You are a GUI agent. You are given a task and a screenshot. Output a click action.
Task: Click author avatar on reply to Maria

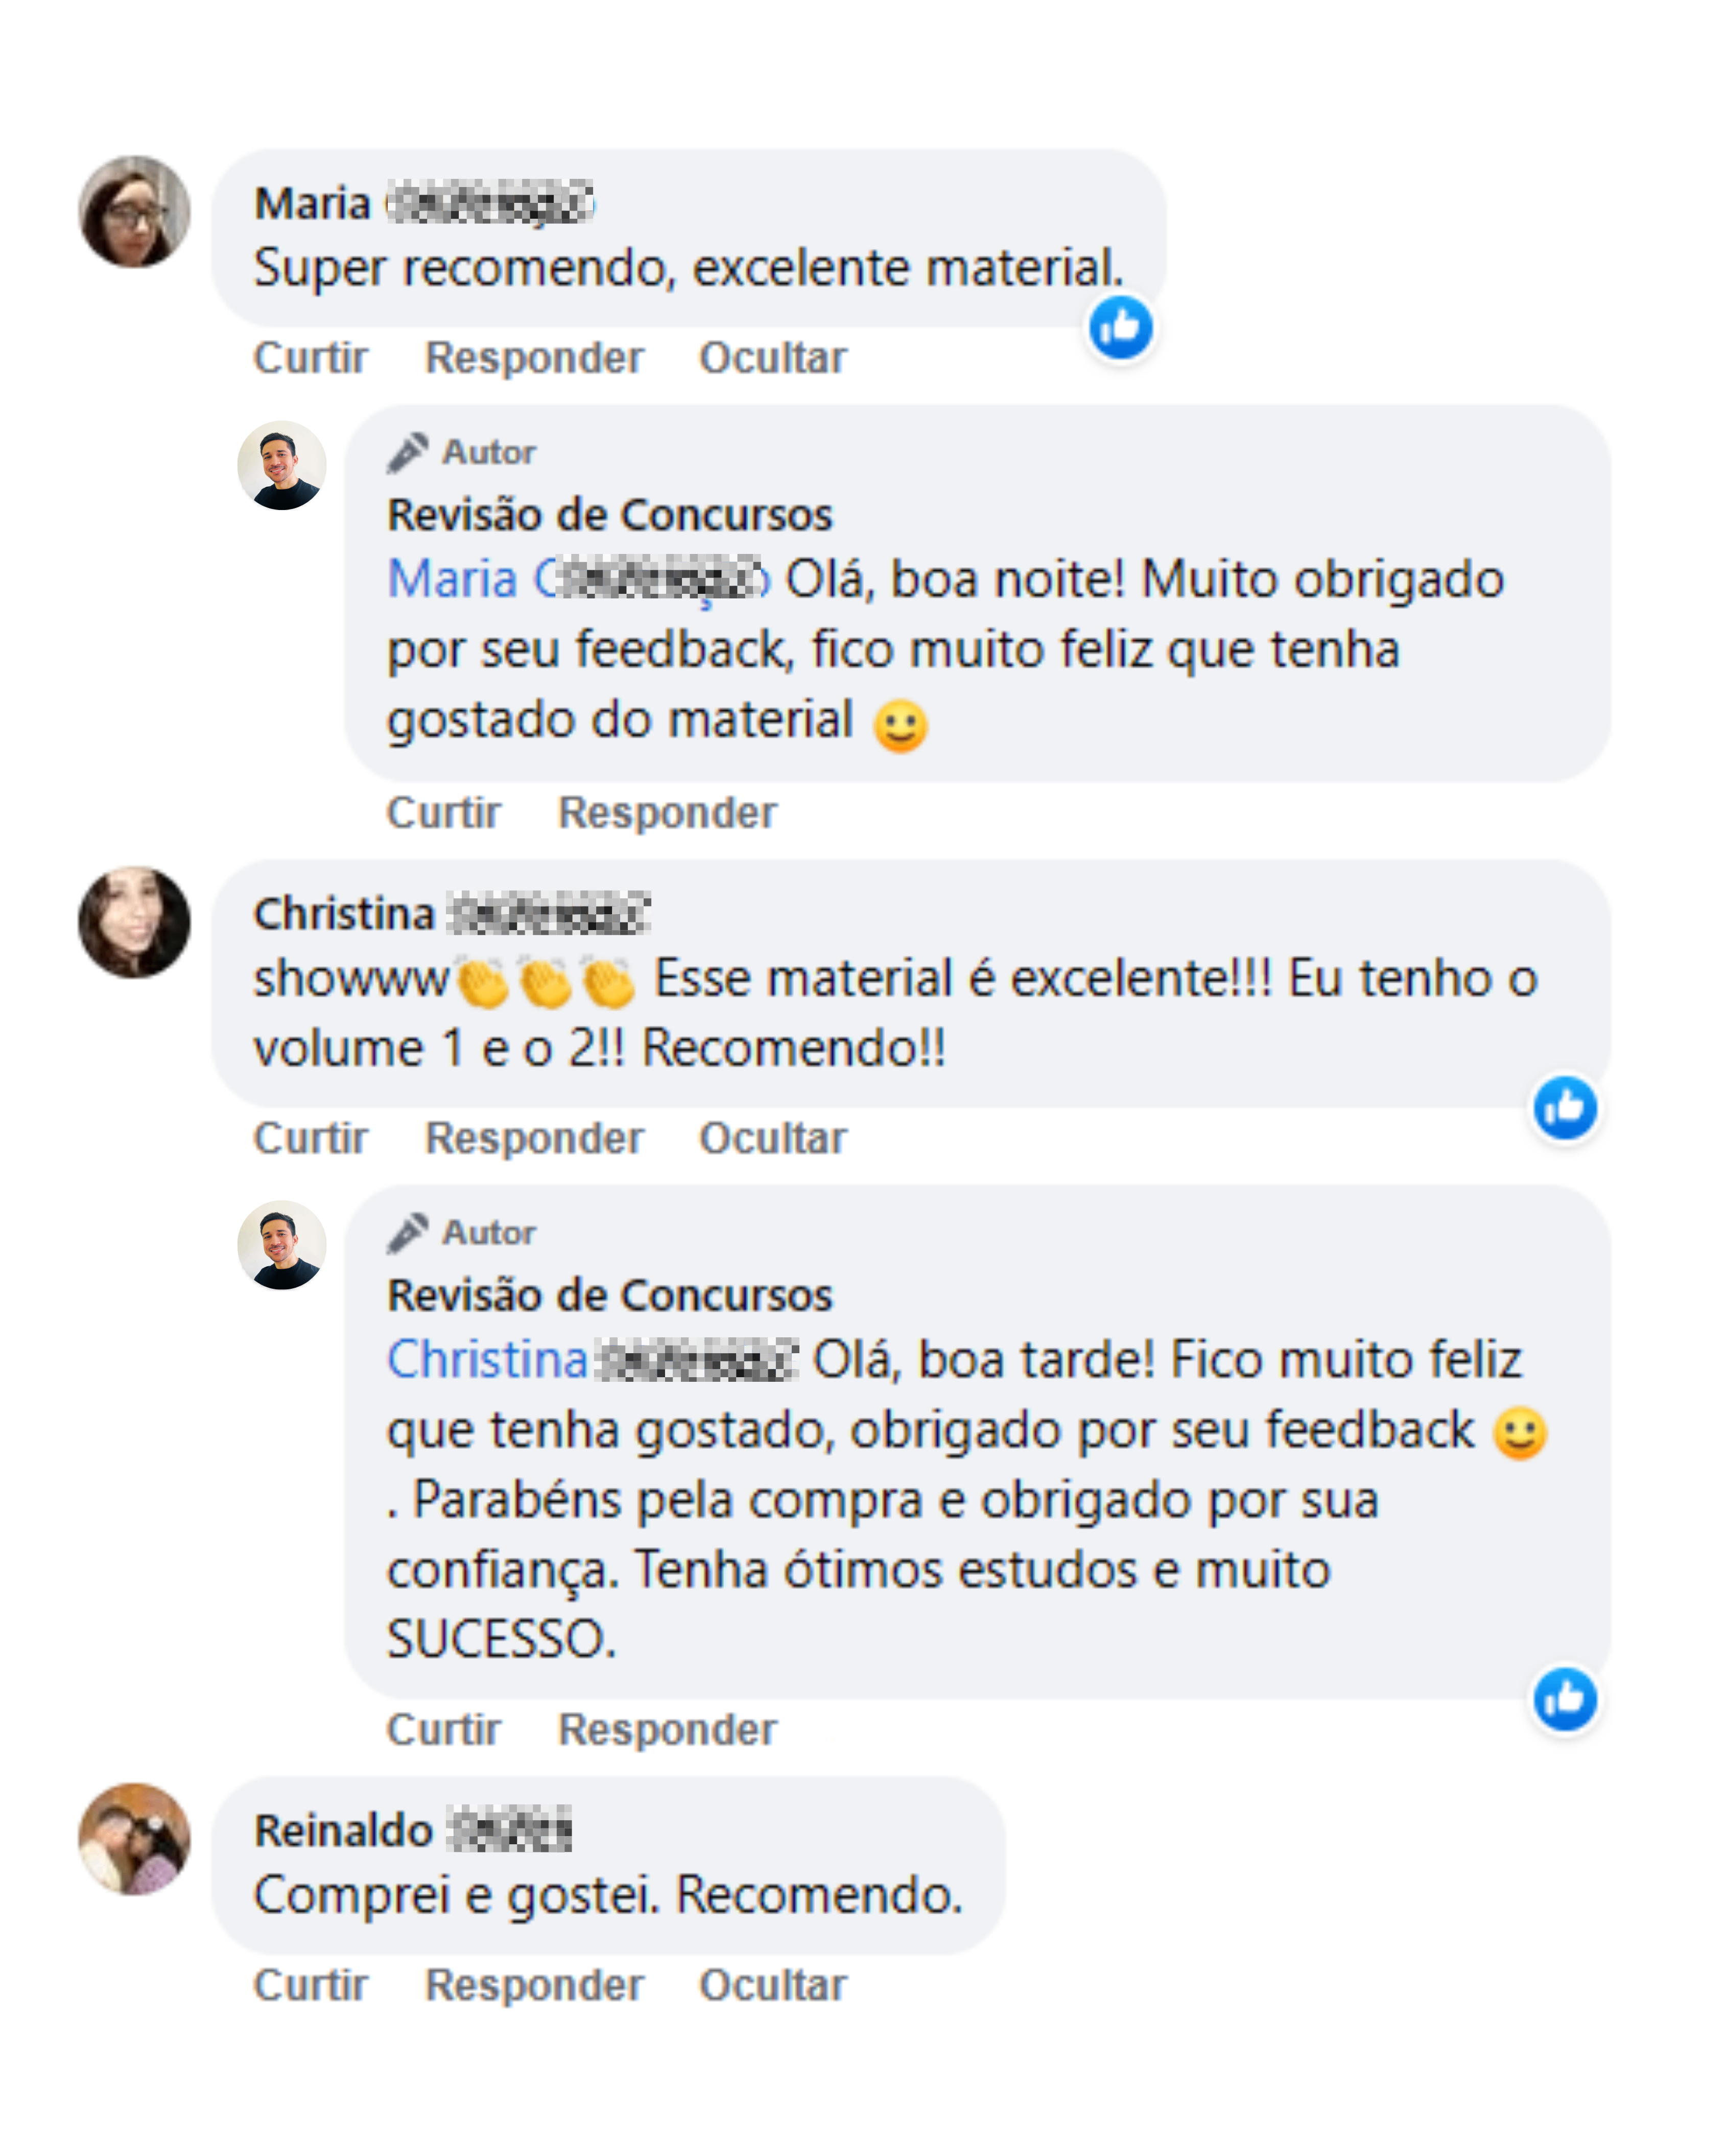[282, 466]
